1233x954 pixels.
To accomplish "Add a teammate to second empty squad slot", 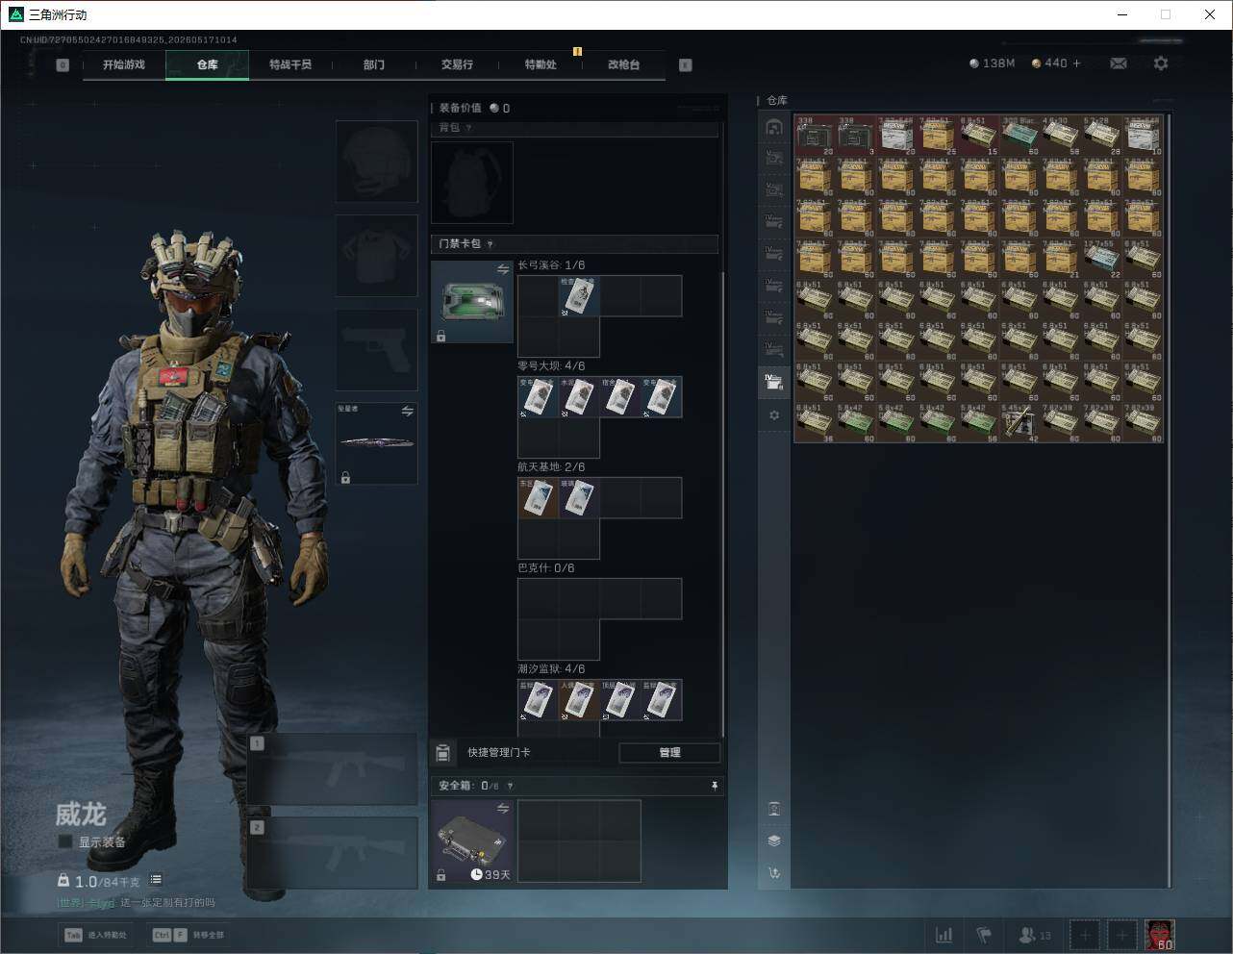I will click(1121, 935).
